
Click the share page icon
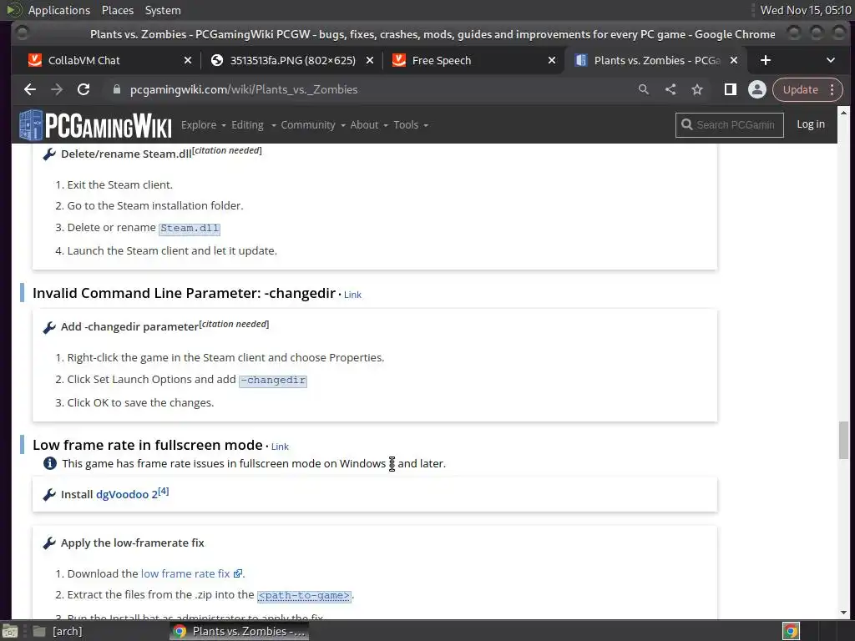pyautogui.click(x=670, y=89)
